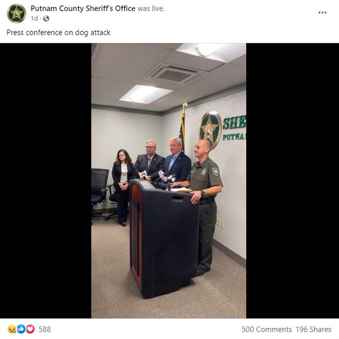Click the Putnam County Sheriff's Office page name
Screen dimensions: 339x339
[x=83, y=8]
